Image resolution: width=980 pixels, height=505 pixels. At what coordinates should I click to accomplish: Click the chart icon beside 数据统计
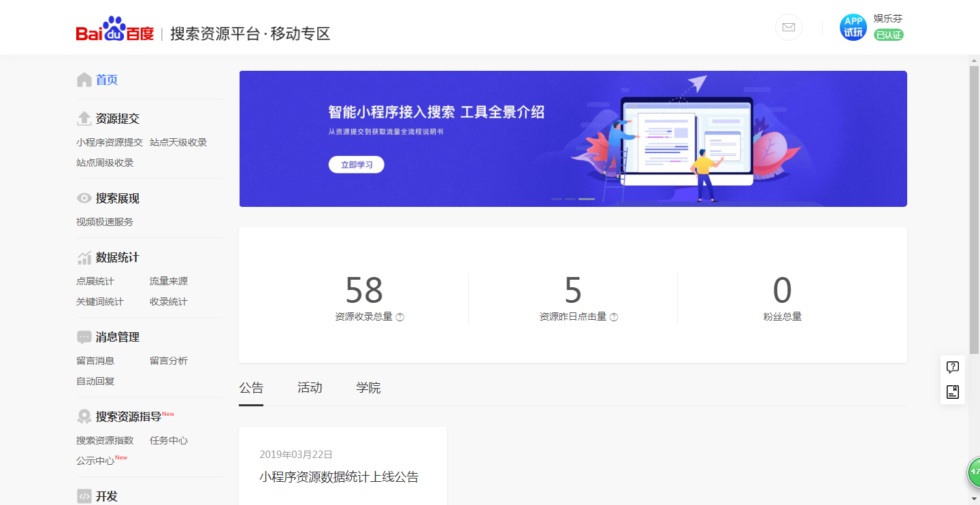[x=84, y=257]
